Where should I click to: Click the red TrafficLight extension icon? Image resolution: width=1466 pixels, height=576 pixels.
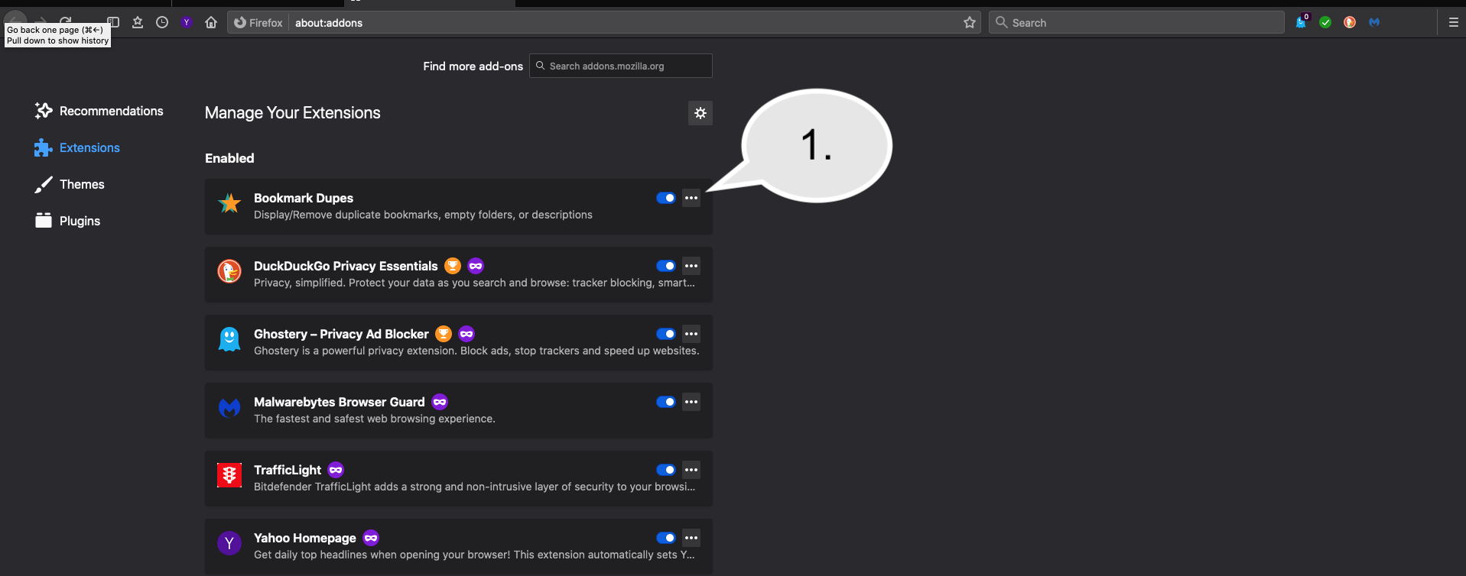coord(229,475)
